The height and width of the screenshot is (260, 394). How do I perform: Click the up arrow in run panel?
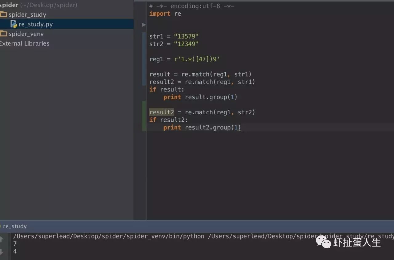[x=1, y=239]
